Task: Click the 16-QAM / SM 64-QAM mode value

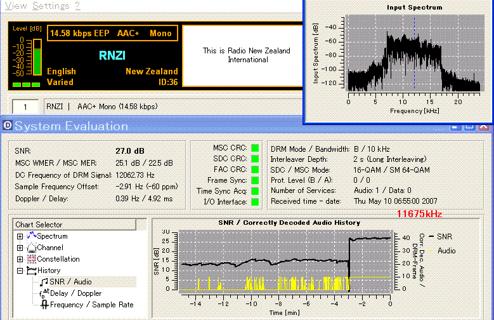Action: 392,170
